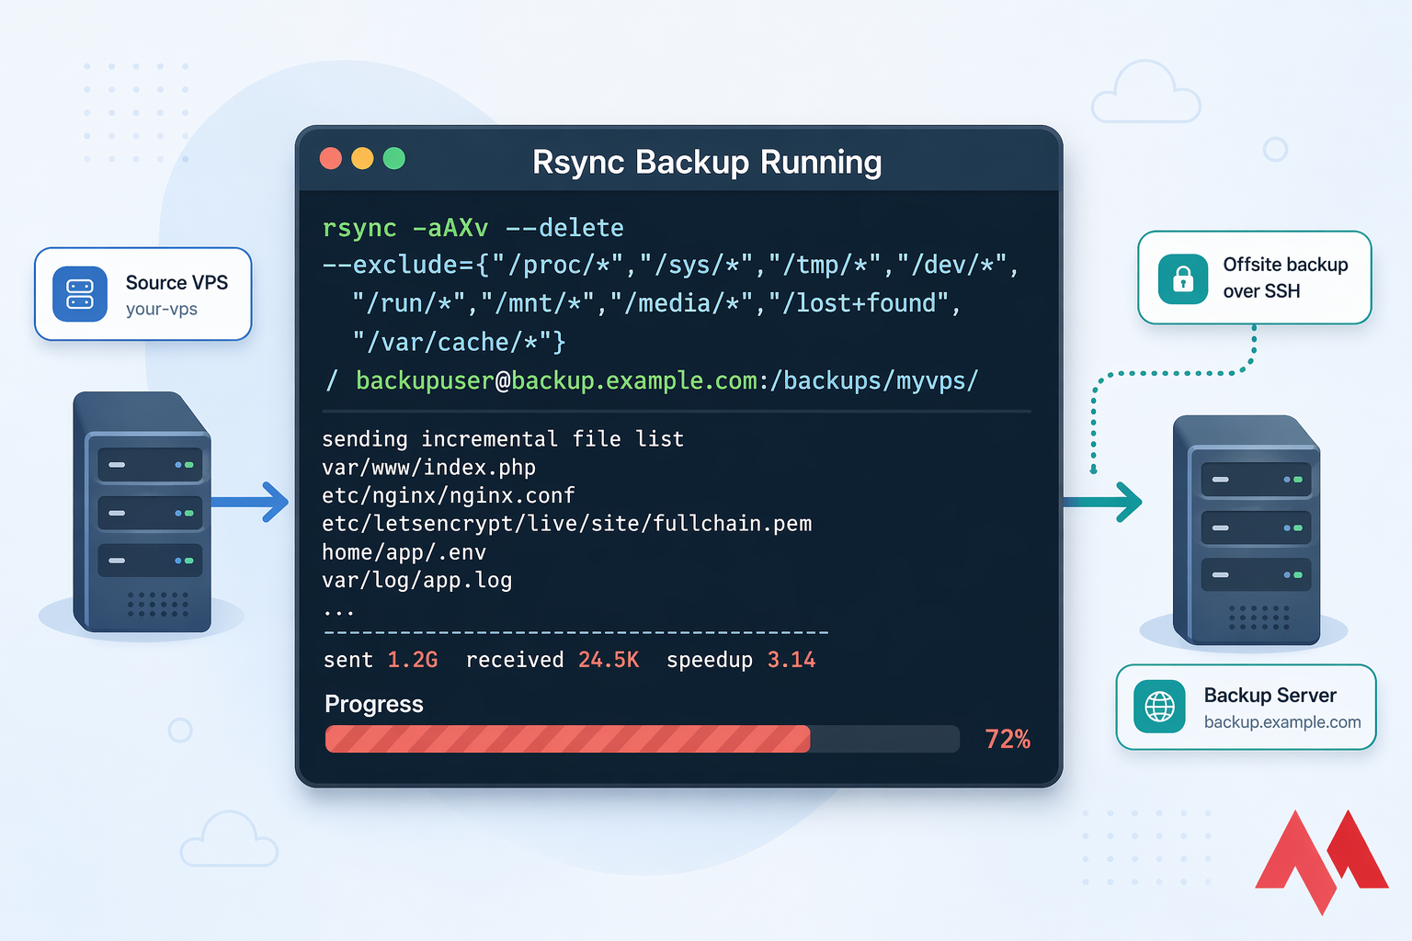Select the var/www/index.php entry in the file list

428,467
